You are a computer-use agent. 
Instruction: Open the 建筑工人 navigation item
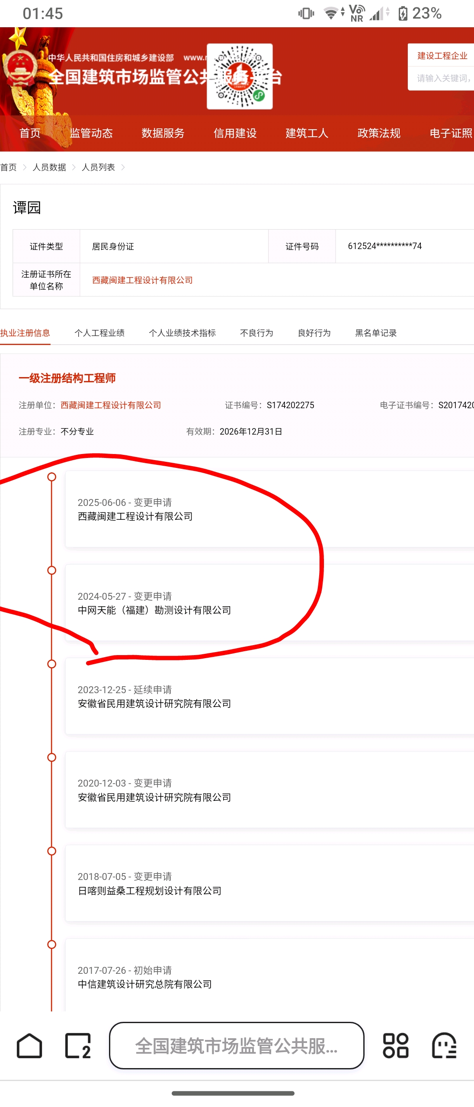pos(307,133)
